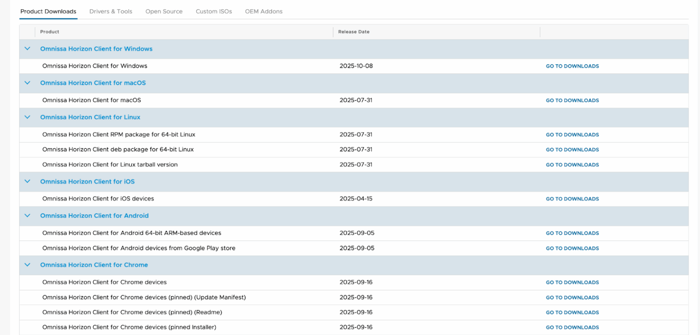700x335 pixels.
Task: Collapse the Horizon Client for Chrome chevron
Action: pos(27,265)
